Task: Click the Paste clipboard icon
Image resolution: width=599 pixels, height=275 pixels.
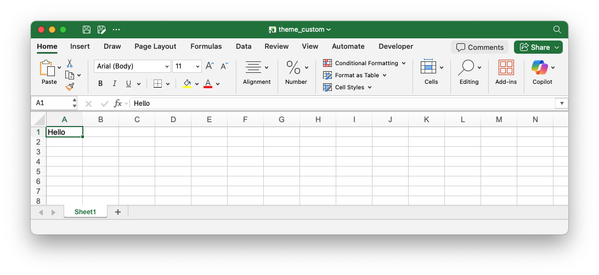Action: point(47,68)
